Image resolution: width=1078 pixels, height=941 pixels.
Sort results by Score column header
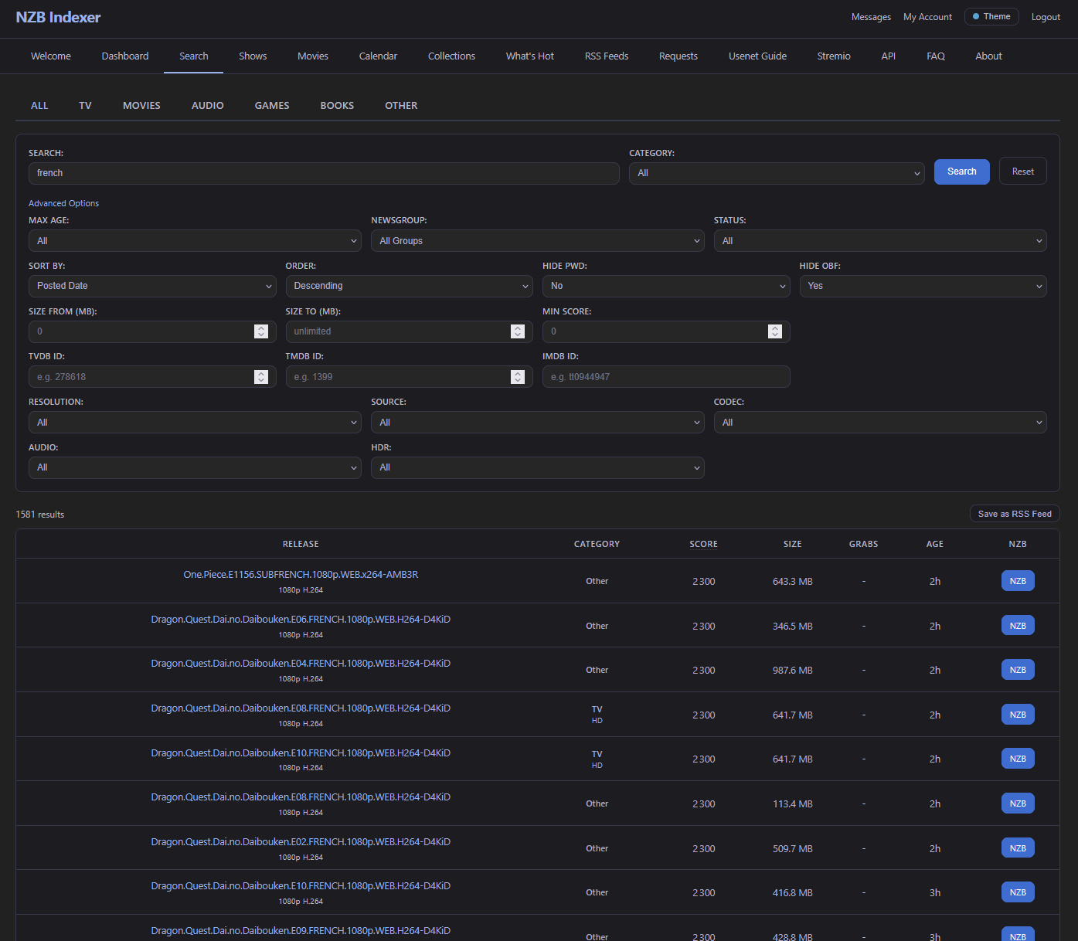pyautogui.click(x=703, y=544)
